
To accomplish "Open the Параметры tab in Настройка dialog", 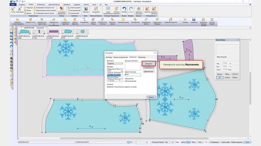I will click(142, 57).
